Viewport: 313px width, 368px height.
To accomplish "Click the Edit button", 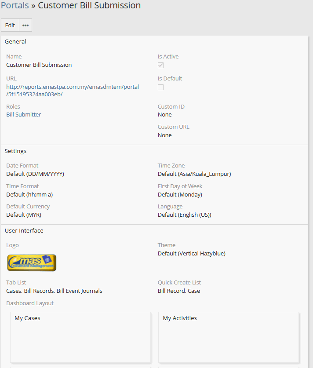I will coord(10,25).
